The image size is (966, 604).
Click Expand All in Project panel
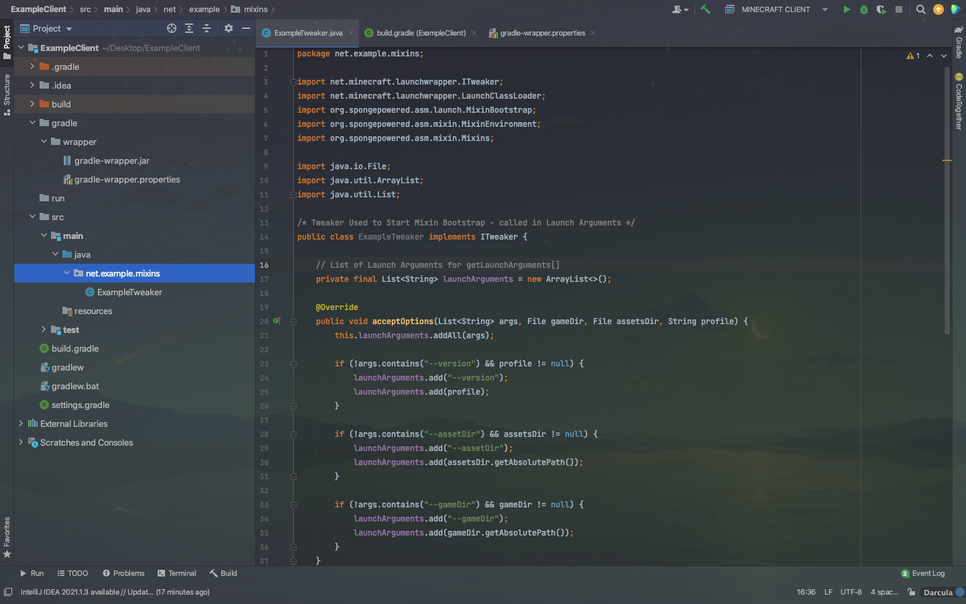tap(189, 28)
